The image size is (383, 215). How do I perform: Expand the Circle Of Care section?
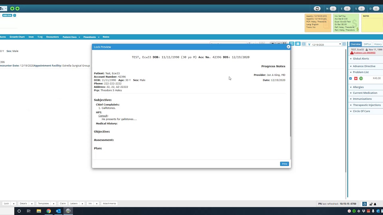tap(351, 111)
